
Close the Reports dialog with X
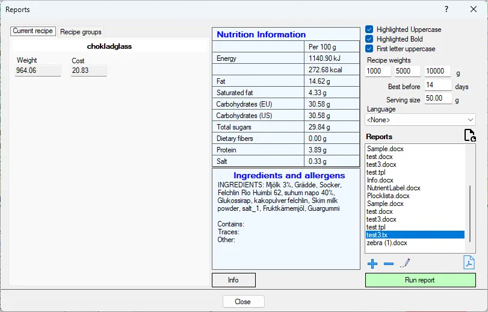pos(474,10)
